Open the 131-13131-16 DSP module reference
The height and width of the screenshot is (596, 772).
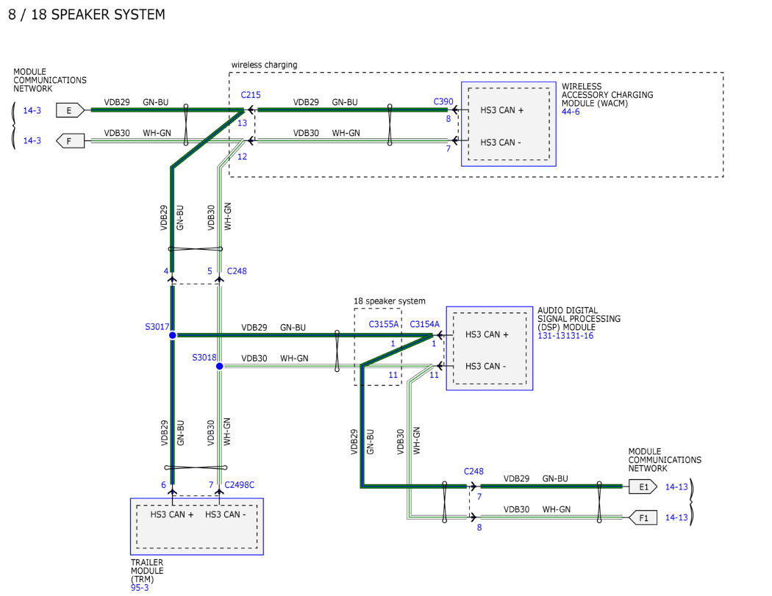click(565, 335)
